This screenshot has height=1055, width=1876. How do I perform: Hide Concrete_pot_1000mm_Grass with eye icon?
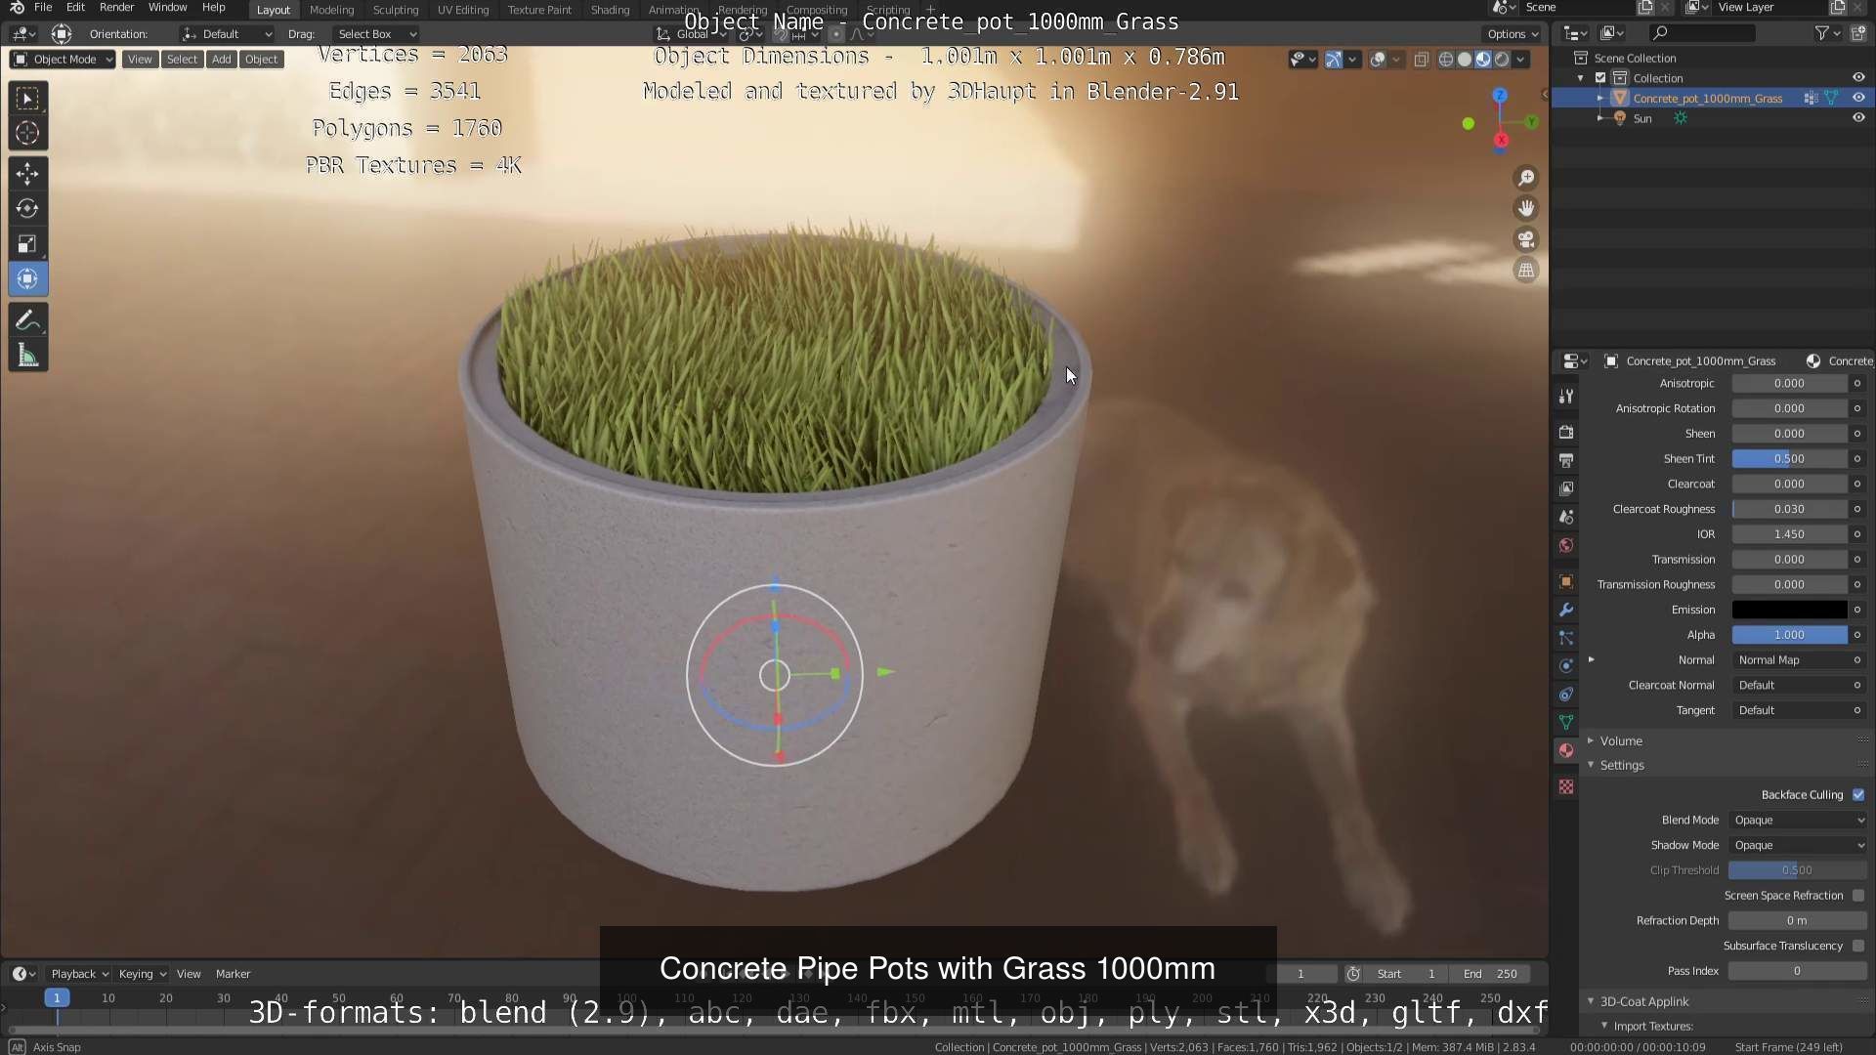click(x=1858, y=98)
